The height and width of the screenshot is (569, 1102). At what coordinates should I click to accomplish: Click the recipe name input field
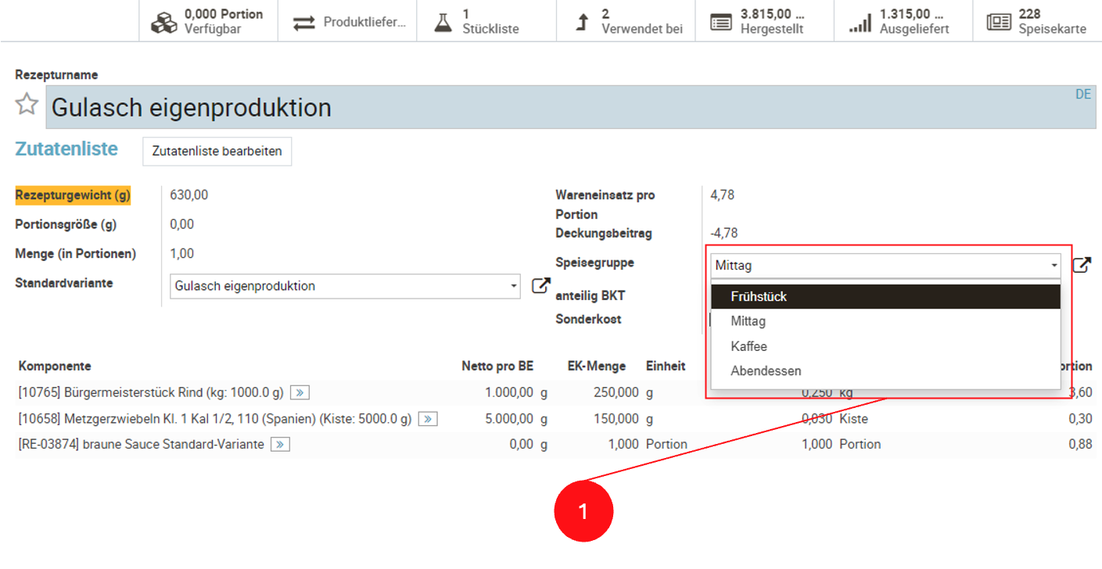(x=547, y=108)
